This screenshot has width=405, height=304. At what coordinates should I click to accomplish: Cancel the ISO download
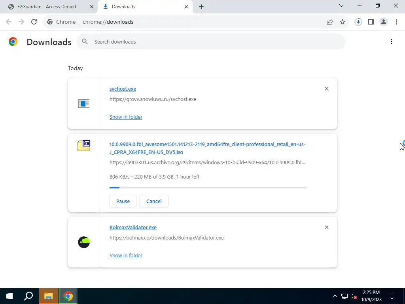coord(154,201)
